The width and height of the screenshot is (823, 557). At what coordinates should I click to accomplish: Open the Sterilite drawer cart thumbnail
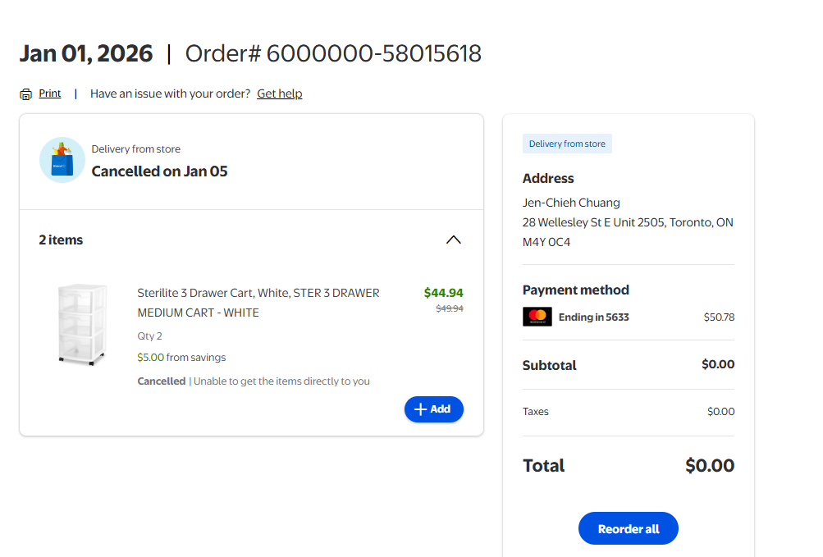pos(82,324)
